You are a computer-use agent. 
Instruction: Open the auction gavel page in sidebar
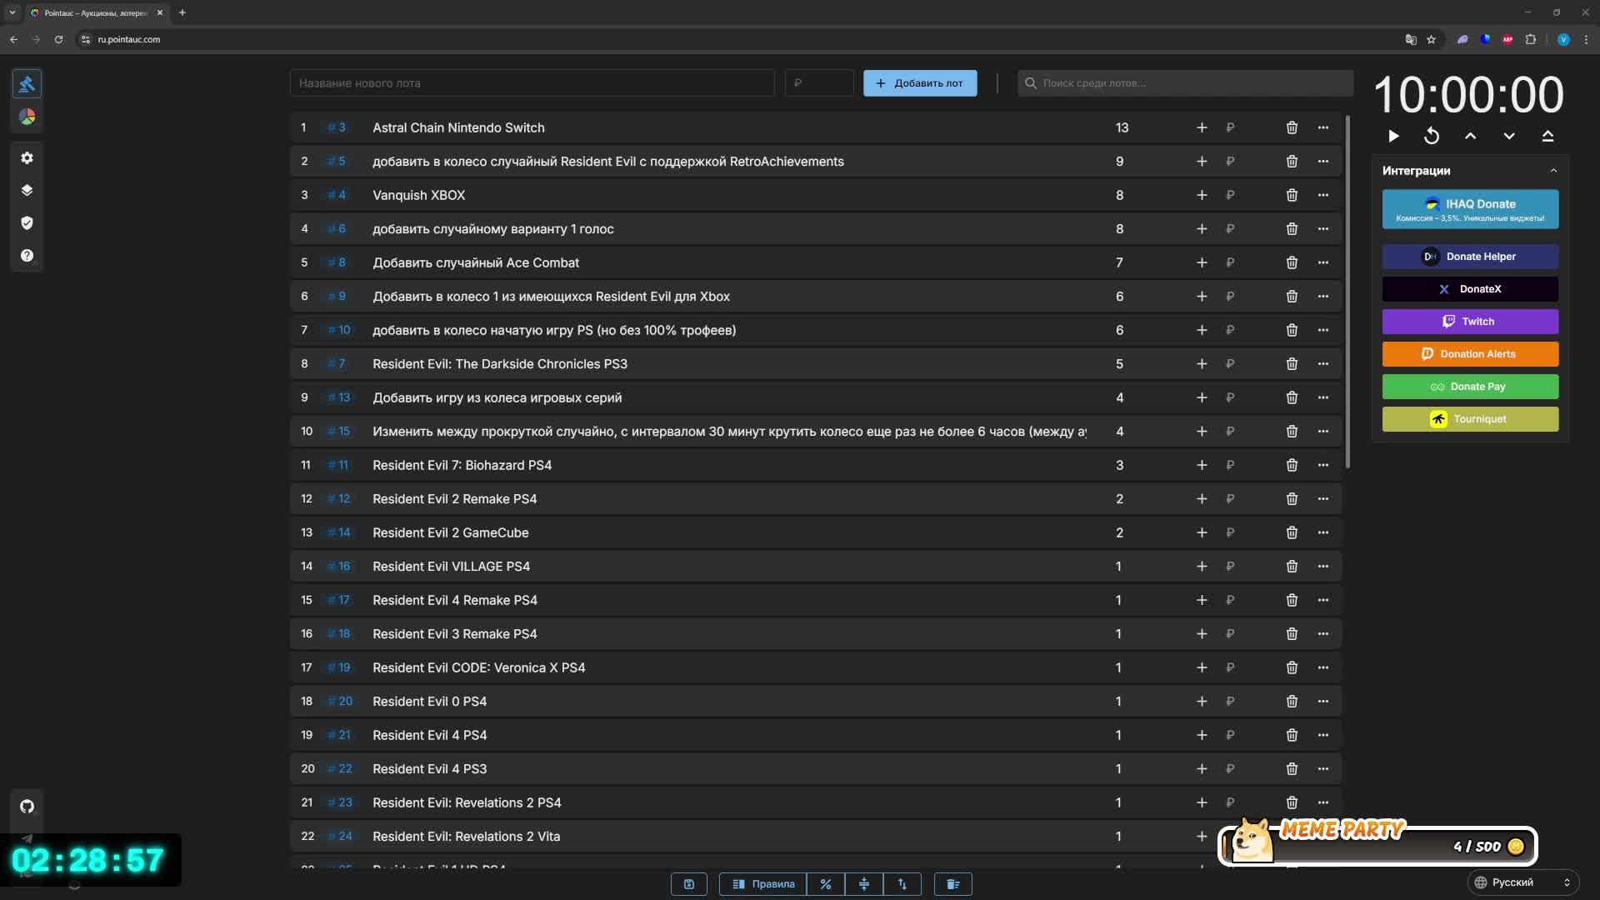pos(27,84)
